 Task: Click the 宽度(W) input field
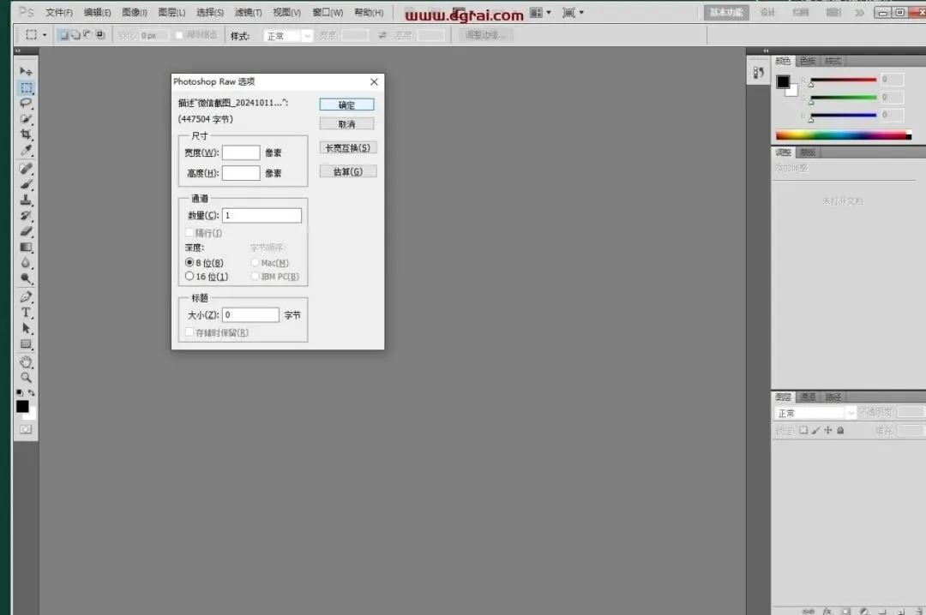[x=241, y=152]
